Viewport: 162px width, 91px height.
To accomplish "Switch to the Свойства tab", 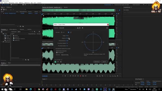I will point(29,29).
